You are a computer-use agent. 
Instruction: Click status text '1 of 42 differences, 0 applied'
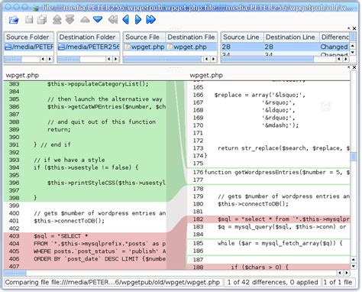[273, 282]
